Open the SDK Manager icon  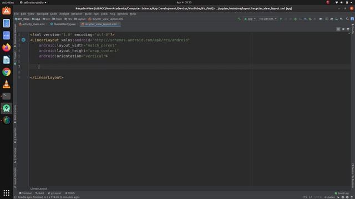click(x=341, y=19)
